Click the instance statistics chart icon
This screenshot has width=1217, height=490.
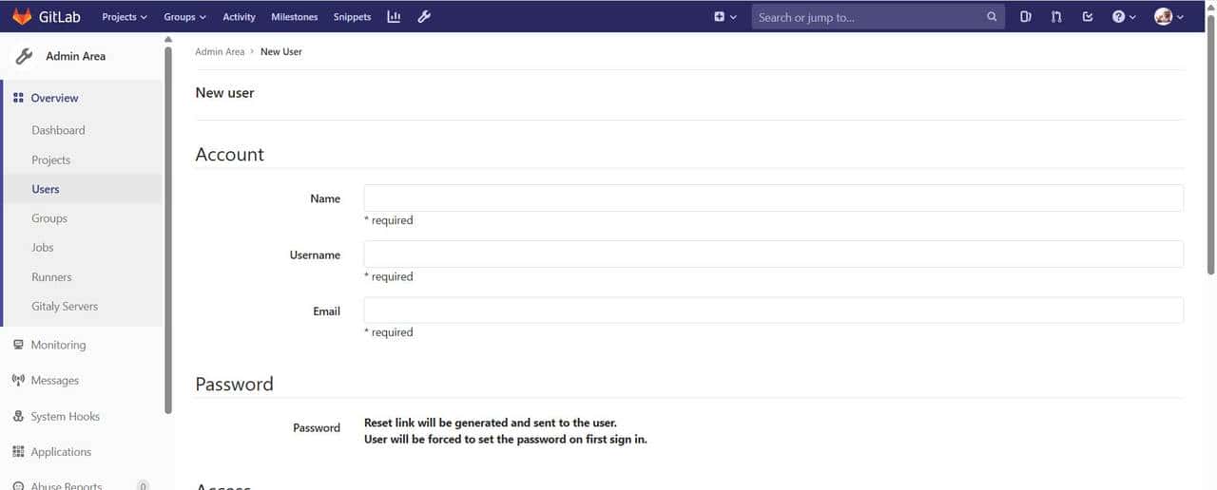coord(394,16)
